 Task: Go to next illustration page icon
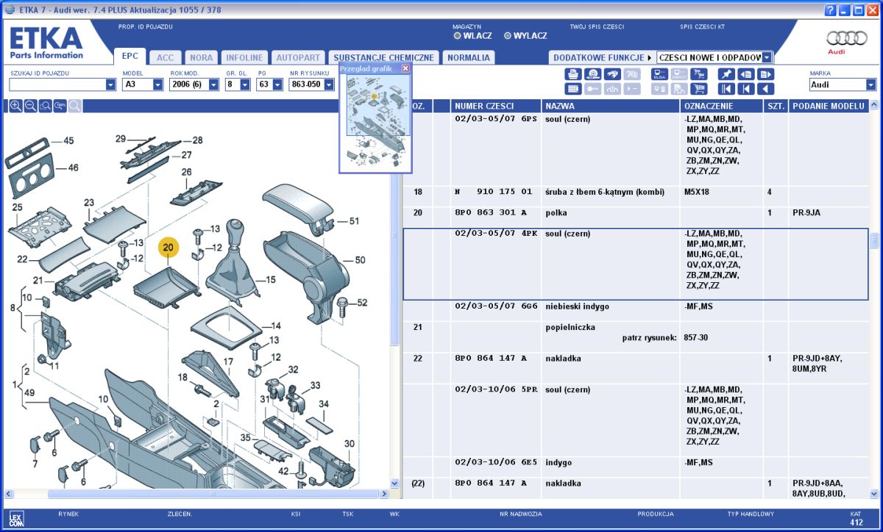[765, 74]
